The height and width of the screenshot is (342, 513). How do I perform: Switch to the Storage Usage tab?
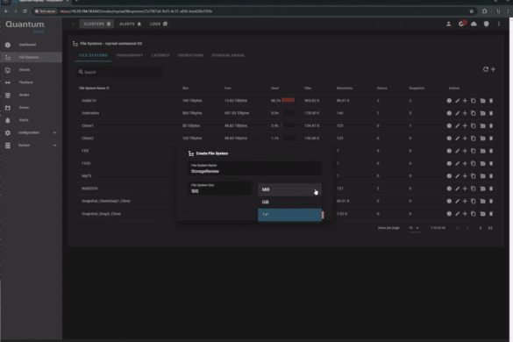coord(228,55)
